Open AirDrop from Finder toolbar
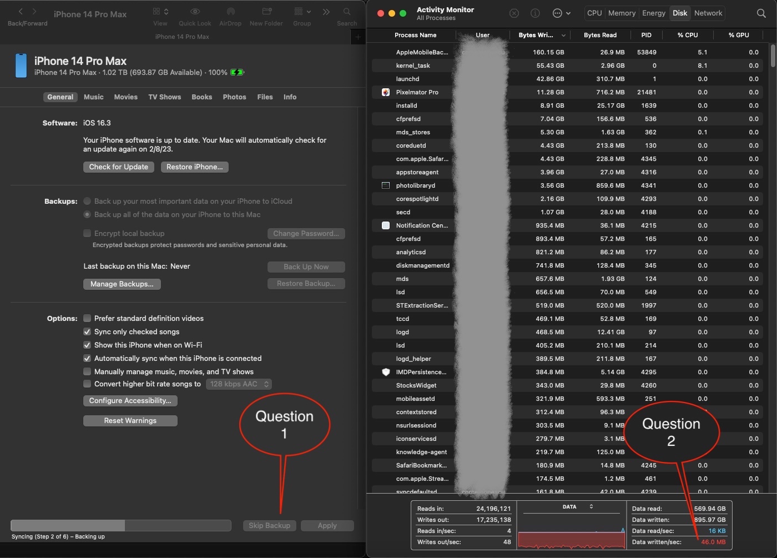The image size is (777, 558). tap(230, 12)
